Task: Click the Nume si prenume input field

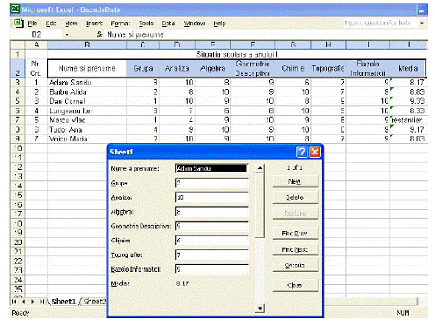Action: (211, 168)
